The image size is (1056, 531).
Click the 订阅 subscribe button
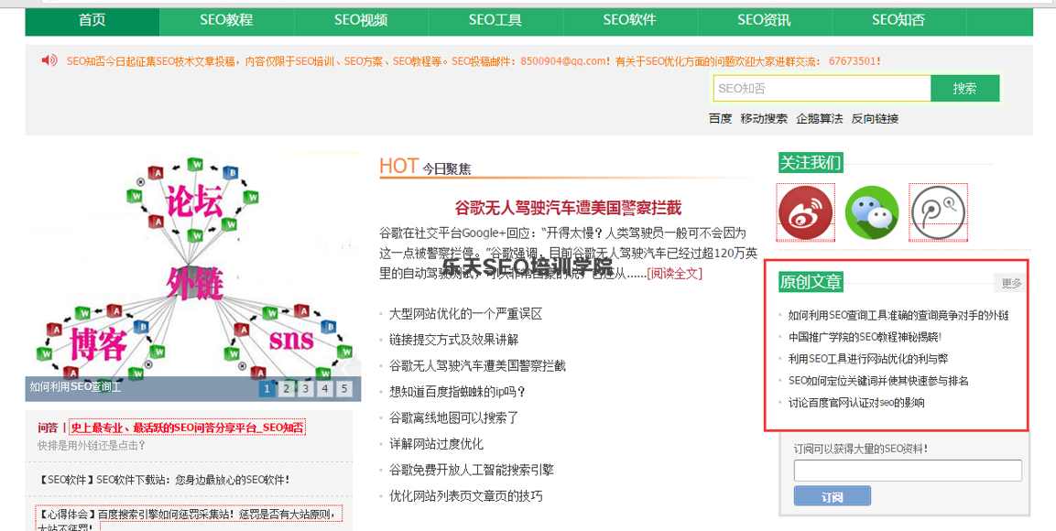832,494
